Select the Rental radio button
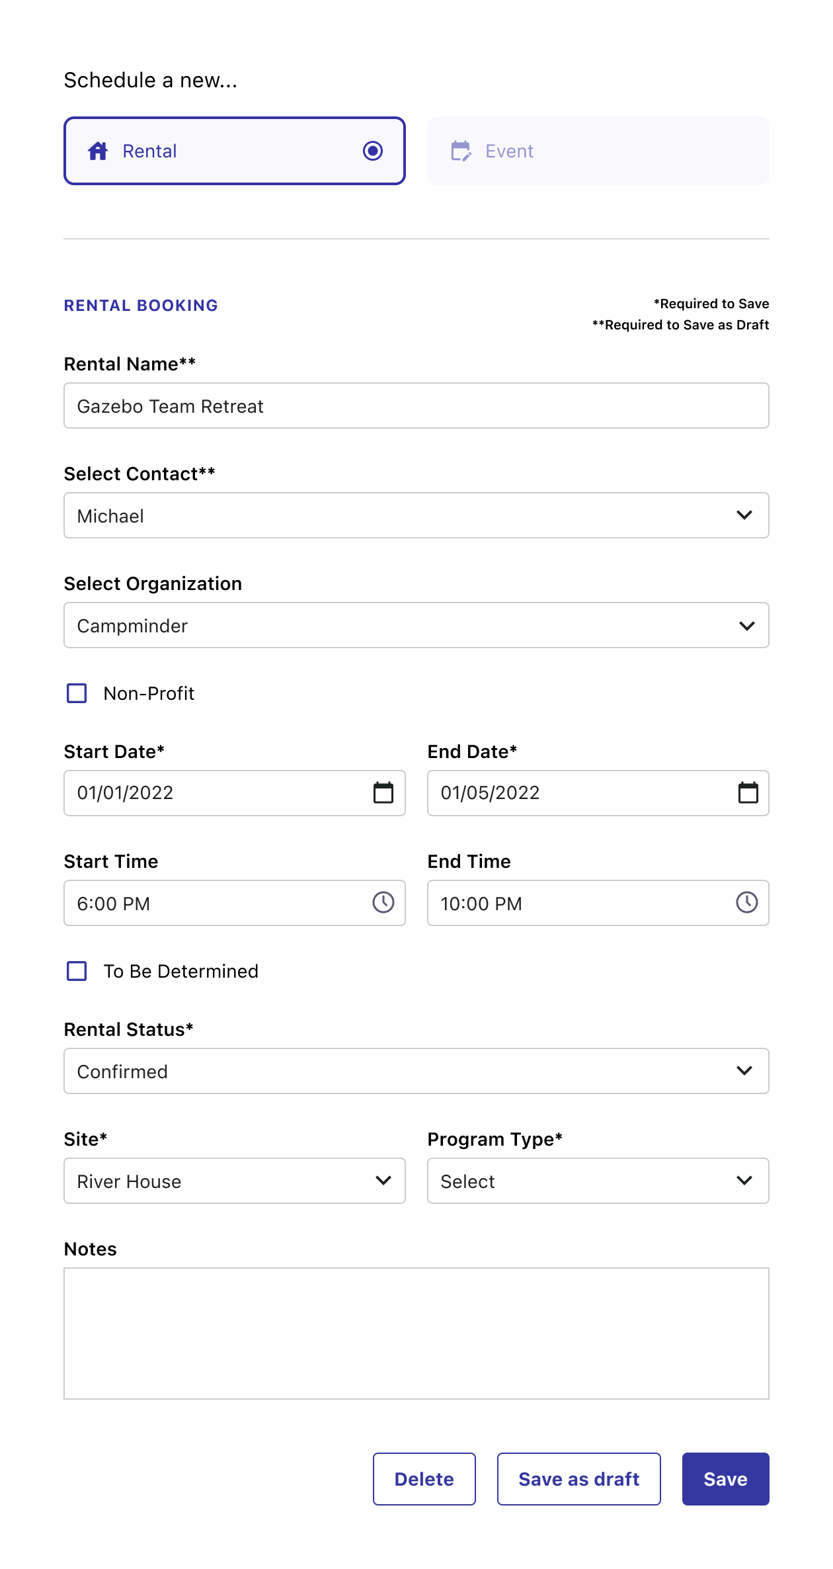This screenshot has height=1569, width=833. (x=373, y=151)
